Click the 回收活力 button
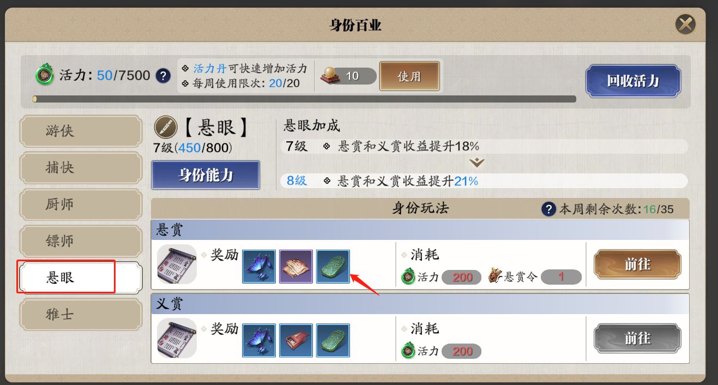Screen dimensions: 718x385 coord(633,81)
